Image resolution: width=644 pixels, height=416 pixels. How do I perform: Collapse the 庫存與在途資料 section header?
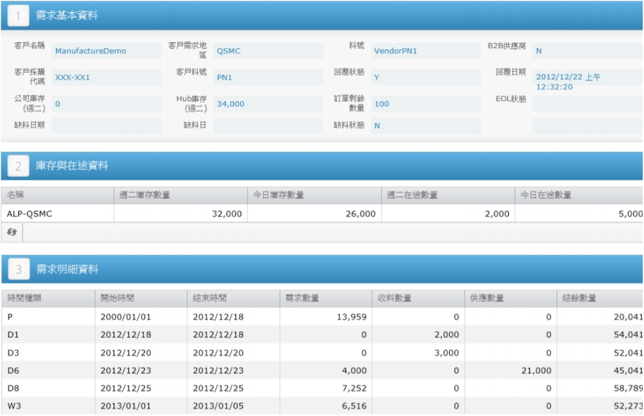pyautogui.click(x=321, y=166)
